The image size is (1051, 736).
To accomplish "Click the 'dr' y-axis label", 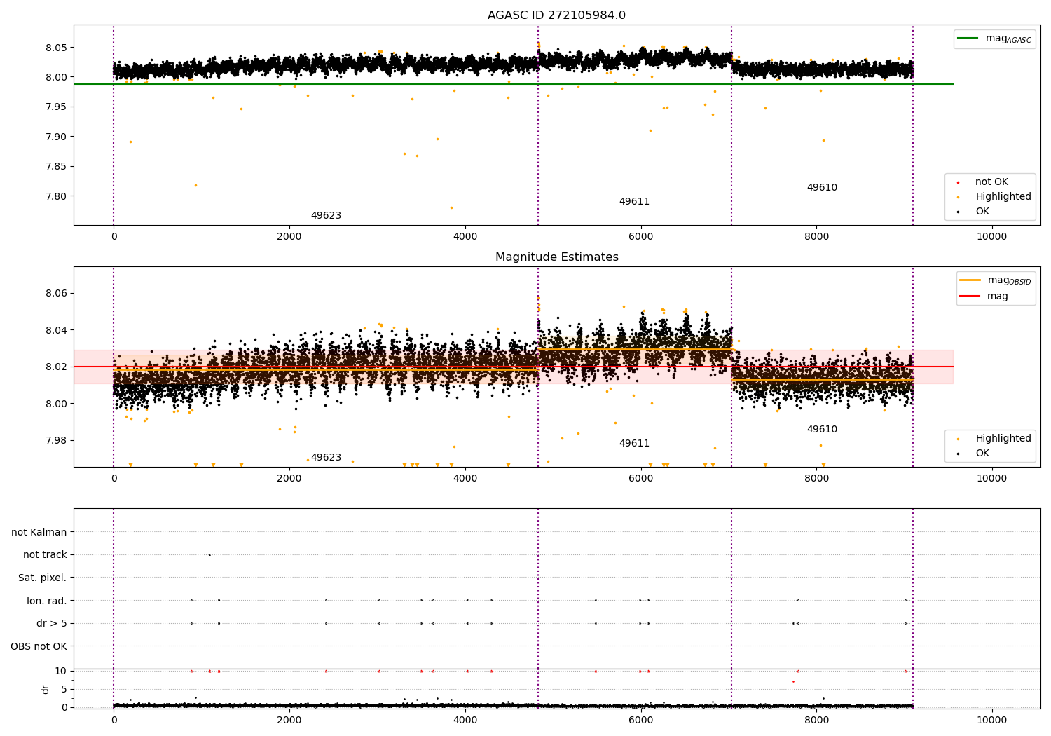I will tap(46, 689).
